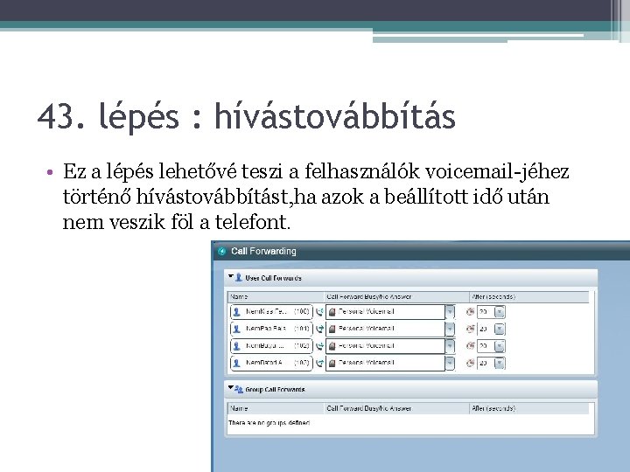The width and height of the screenshot is (630, 472).
Task: Click user icon for extension 102
Action: (236, 345)
